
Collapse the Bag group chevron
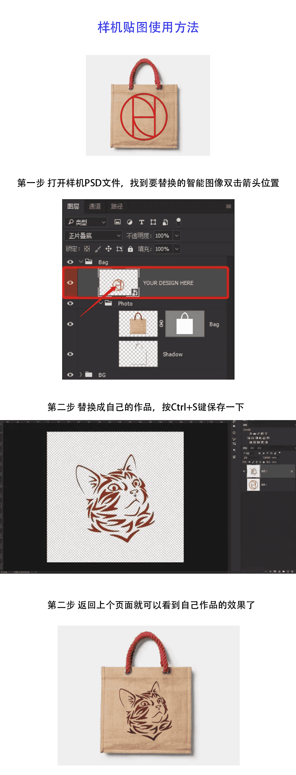click(81, 262)
